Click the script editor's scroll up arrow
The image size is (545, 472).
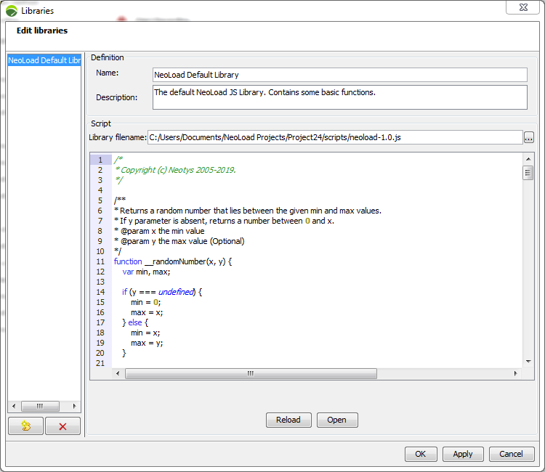point(528,158)
